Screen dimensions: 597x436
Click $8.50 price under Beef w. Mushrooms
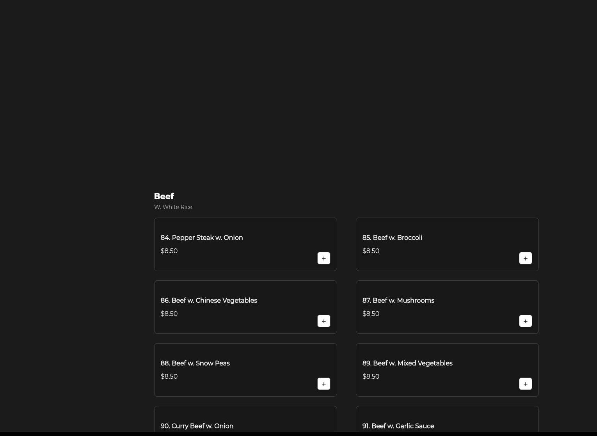point(371,314)
